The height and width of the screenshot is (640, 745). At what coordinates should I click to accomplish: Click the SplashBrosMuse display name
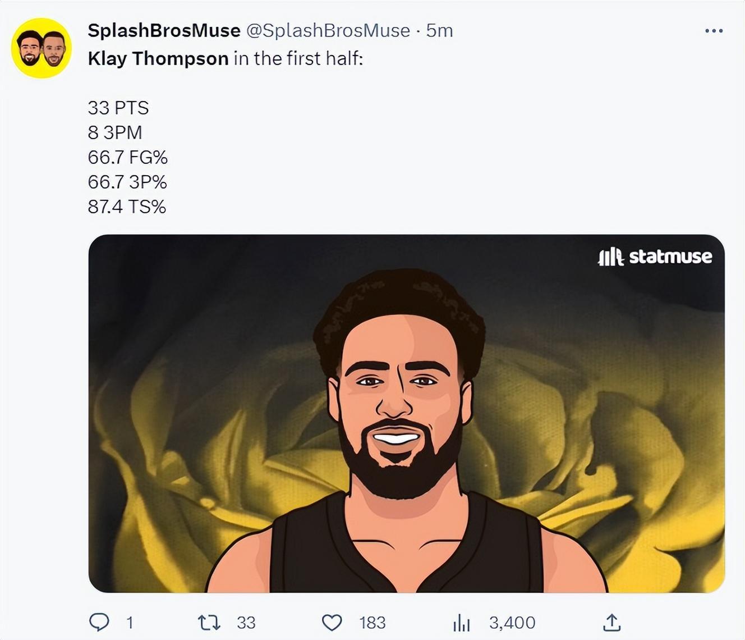point(164,30)
